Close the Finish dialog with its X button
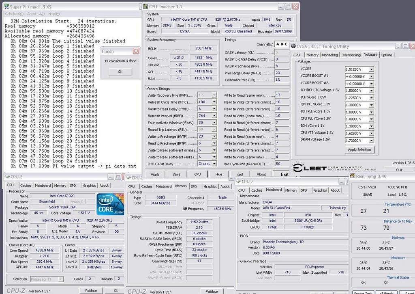The height and width of the screenshot is (294, 415). pos(136,51)
